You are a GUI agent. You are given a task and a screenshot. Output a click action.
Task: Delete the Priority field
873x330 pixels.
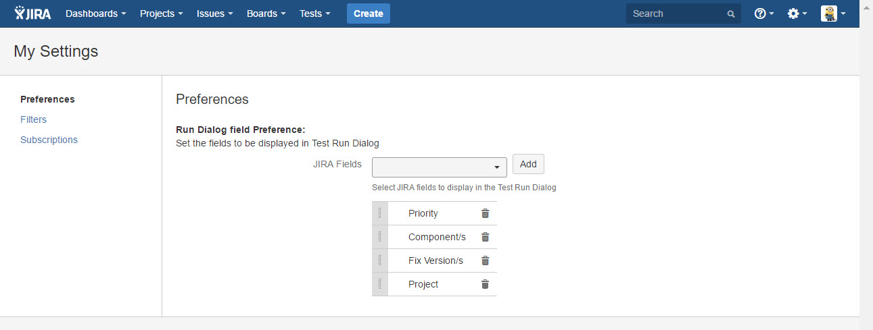[x=485, y=213]
